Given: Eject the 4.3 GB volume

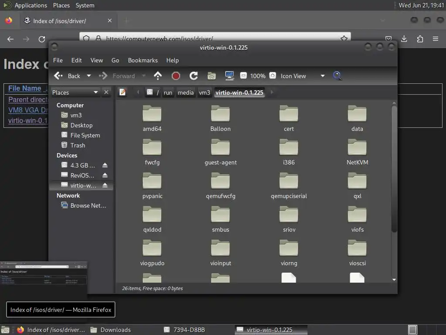Looking at the screenshot, I should coord(105,165).
